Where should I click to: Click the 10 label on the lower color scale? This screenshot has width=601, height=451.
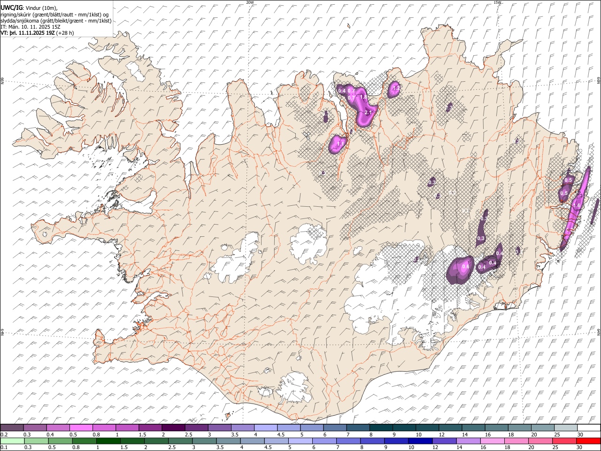[x=411, y=448]
